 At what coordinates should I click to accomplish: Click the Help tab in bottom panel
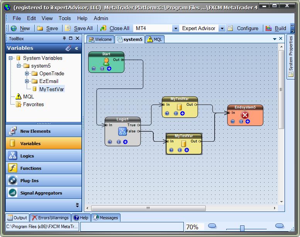click(x=81, y=218)
